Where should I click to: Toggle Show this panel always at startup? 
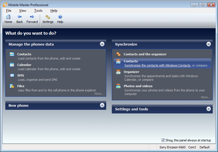163,140
